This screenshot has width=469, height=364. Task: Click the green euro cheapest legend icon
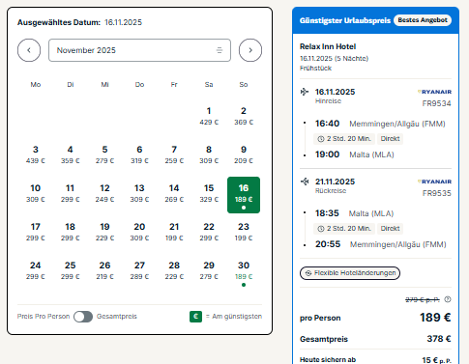pos(195,317)
